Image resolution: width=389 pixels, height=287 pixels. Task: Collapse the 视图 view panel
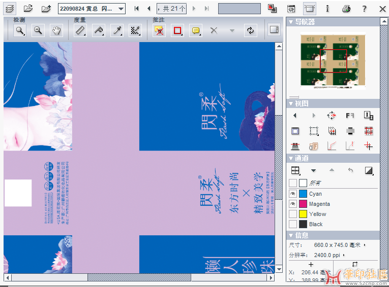291,103
